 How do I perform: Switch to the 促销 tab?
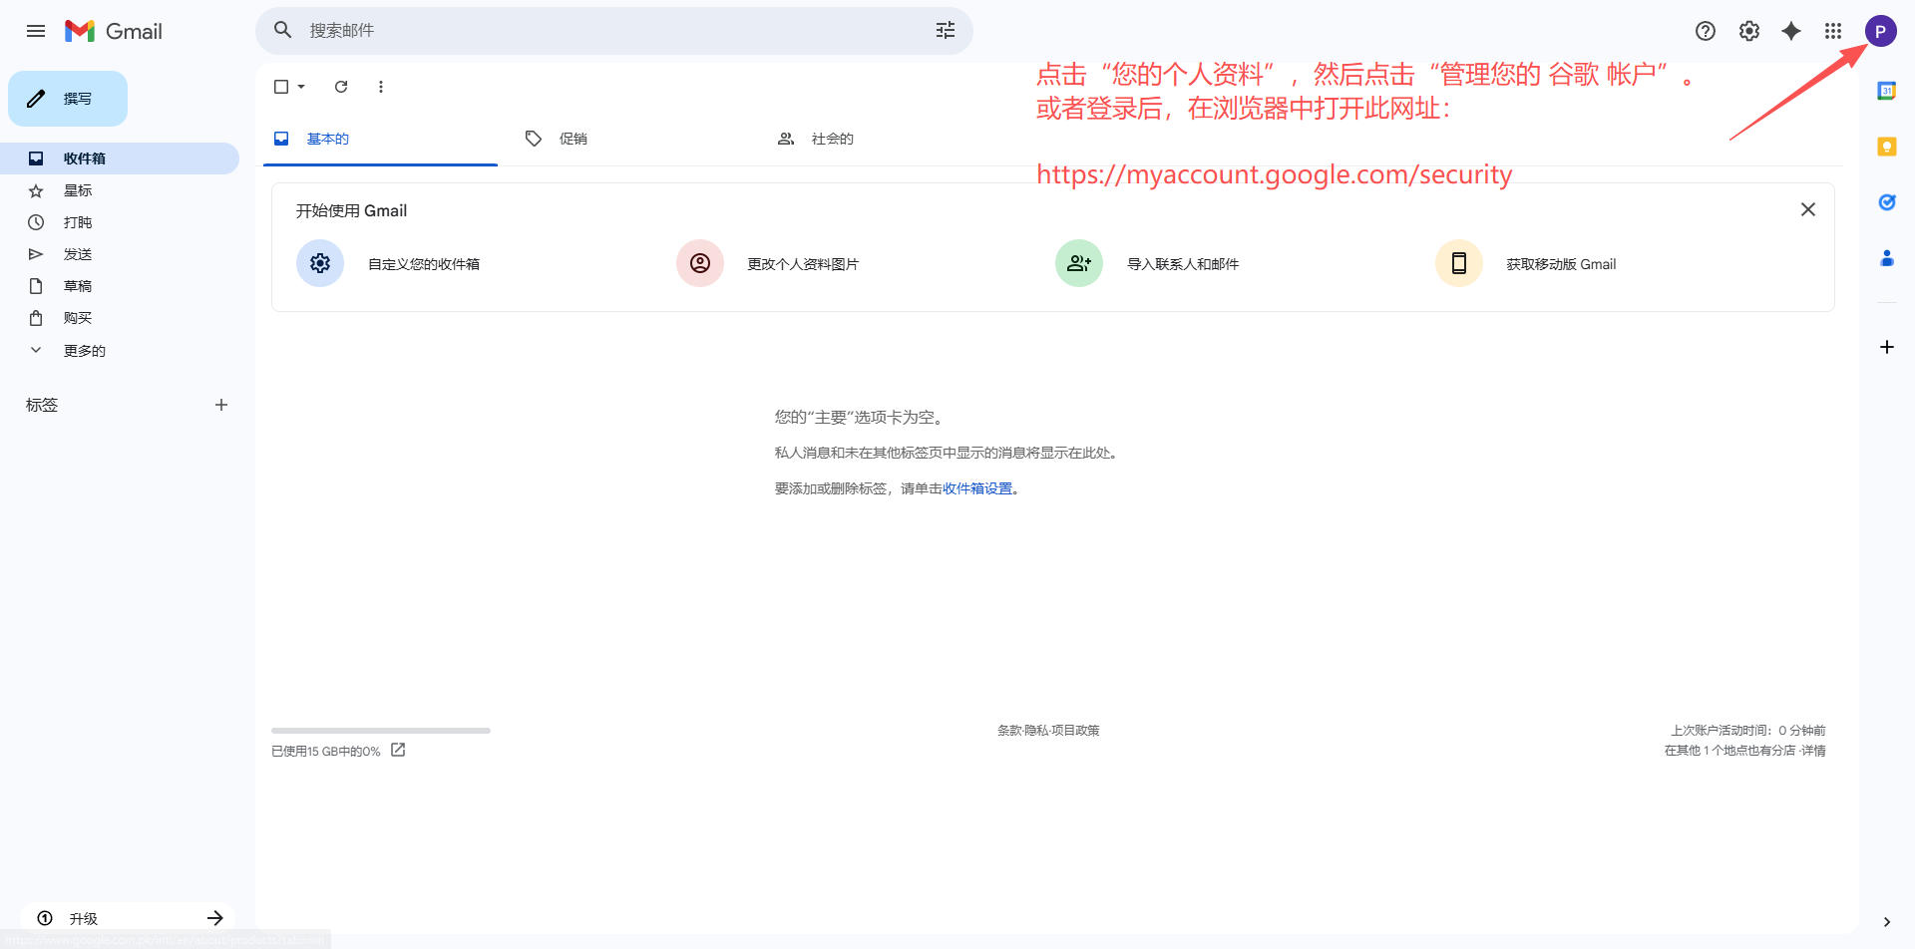coord(574,139)
